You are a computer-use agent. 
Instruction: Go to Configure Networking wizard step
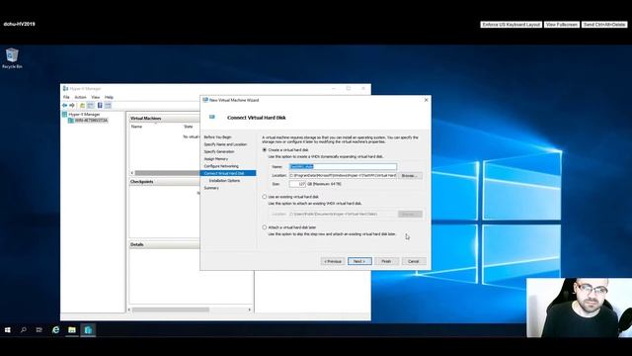[x=221, y=166]
